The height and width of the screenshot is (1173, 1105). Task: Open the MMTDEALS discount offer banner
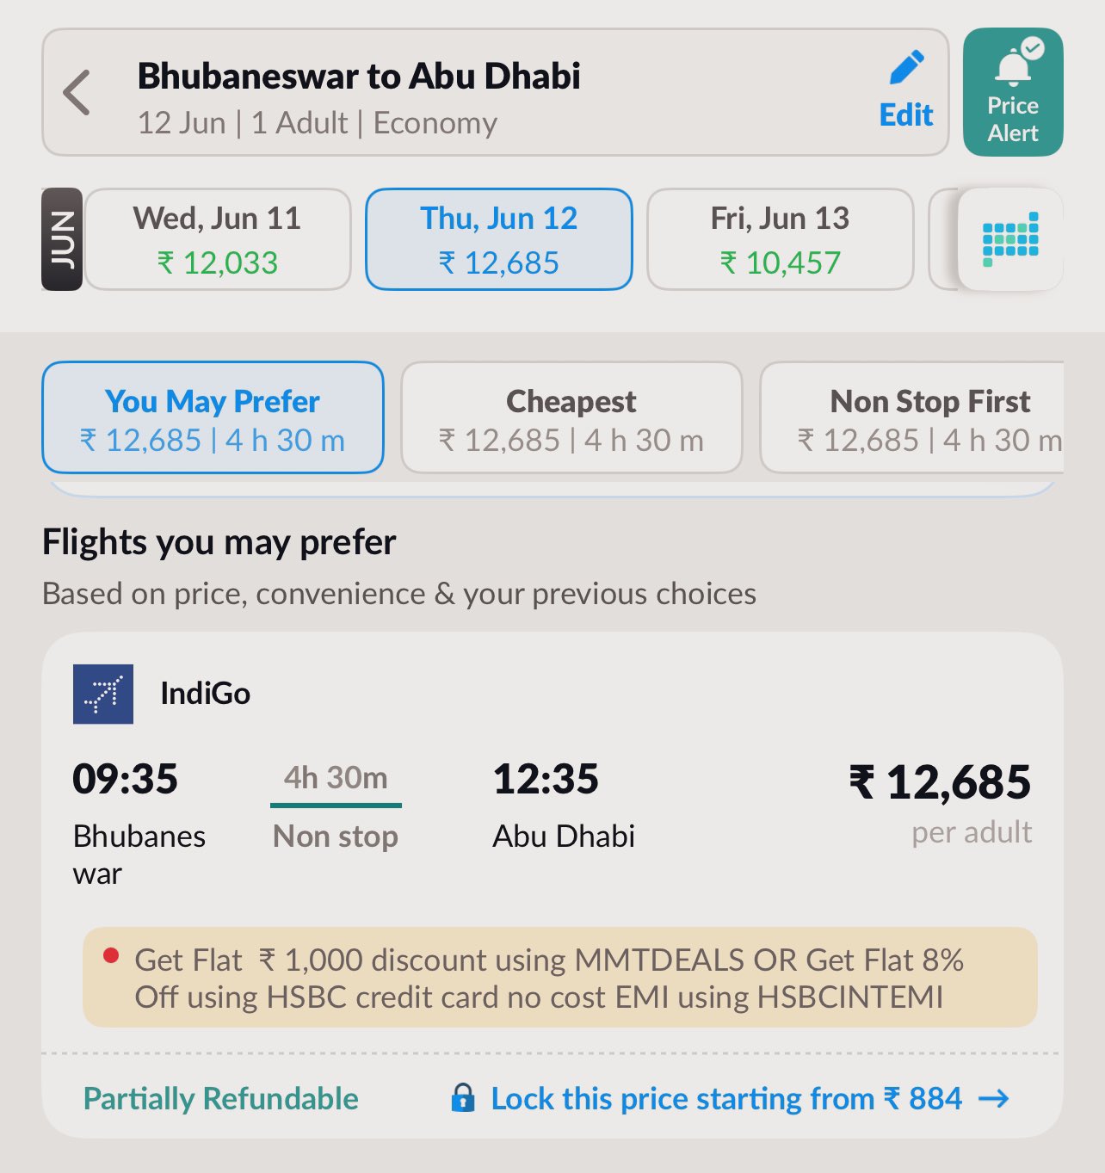560,978
